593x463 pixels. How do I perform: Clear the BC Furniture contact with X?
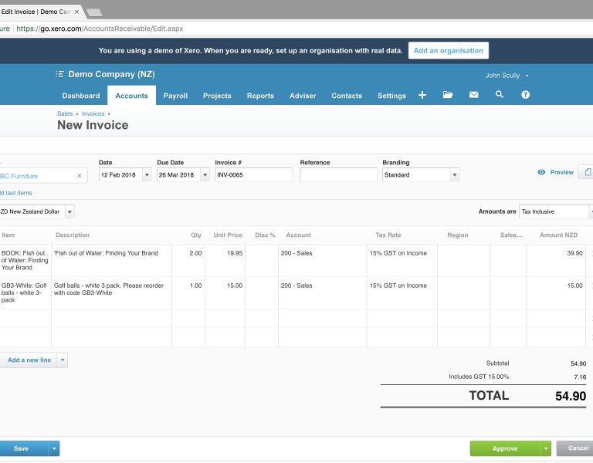click(80, 176)
